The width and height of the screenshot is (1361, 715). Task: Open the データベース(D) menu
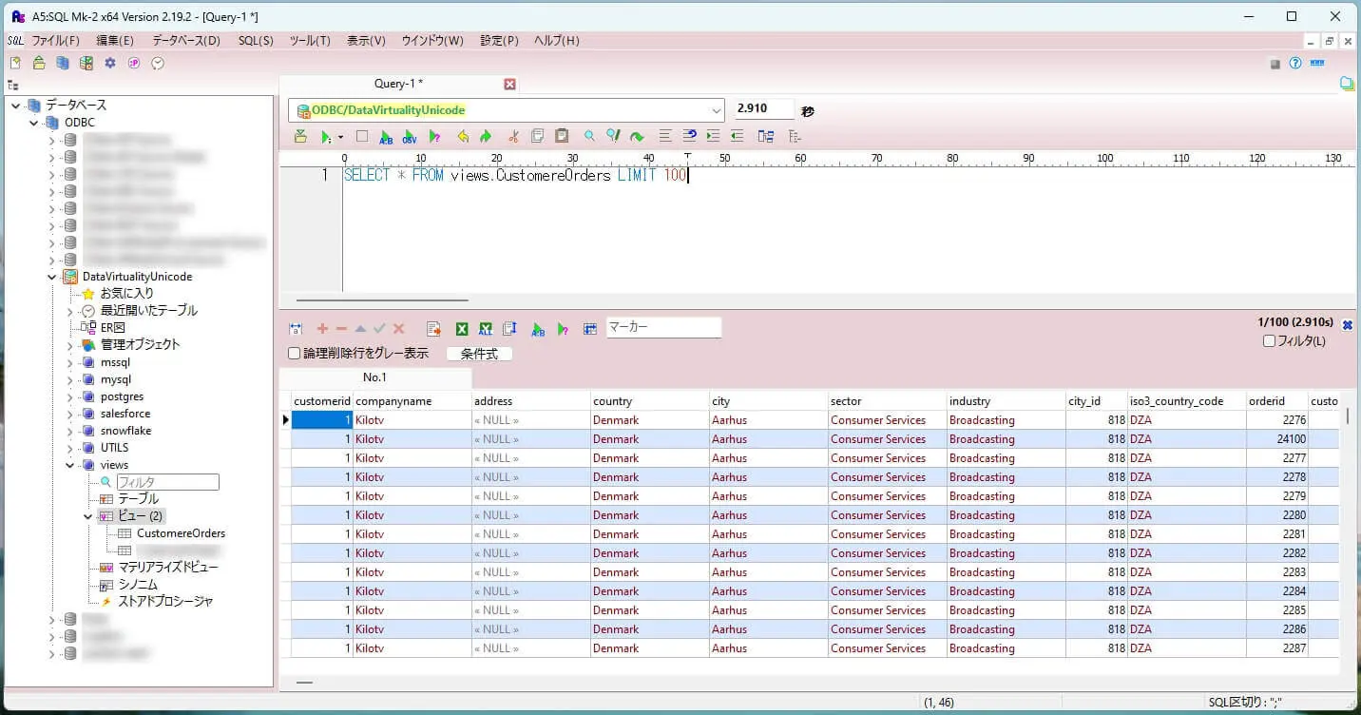185,41
